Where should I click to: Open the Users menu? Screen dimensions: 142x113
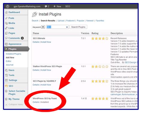11,70
